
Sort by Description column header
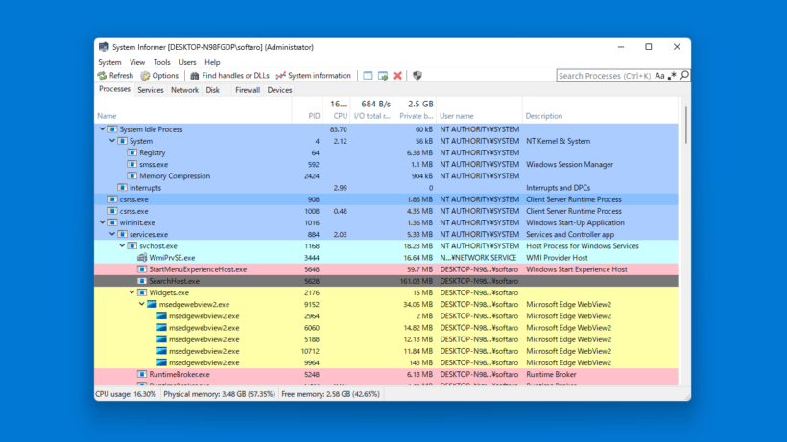(x=600, y=110)
